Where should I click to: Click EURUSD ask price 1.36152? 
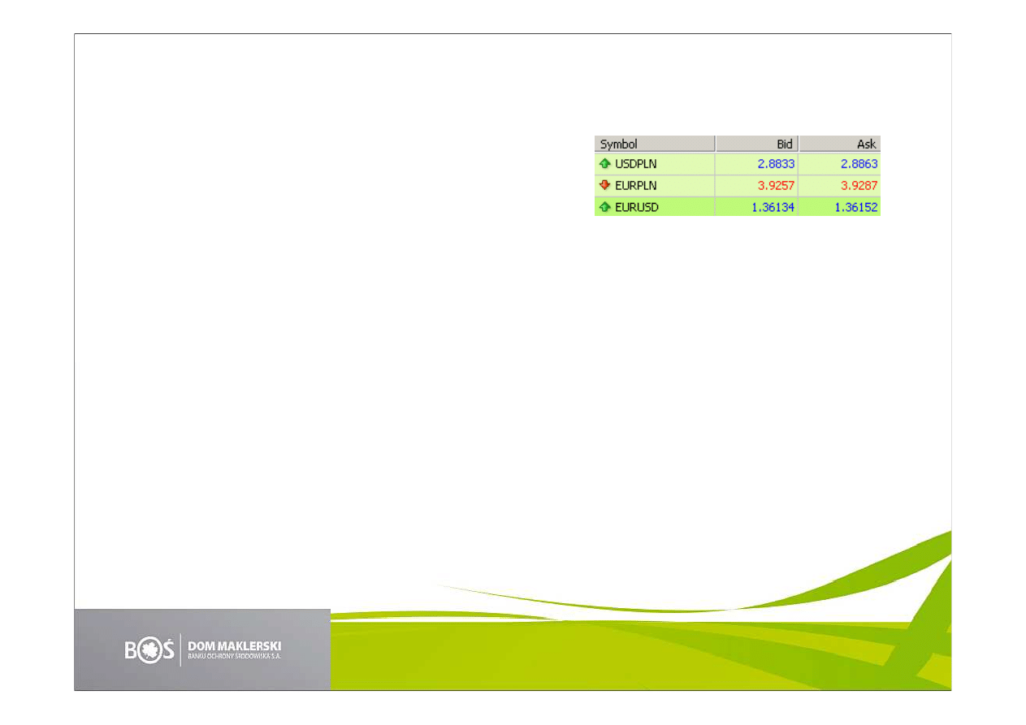tap(855, 207)
